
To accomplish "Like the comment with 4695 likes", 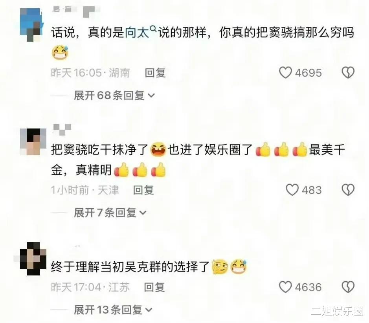I will click(285, 72).
